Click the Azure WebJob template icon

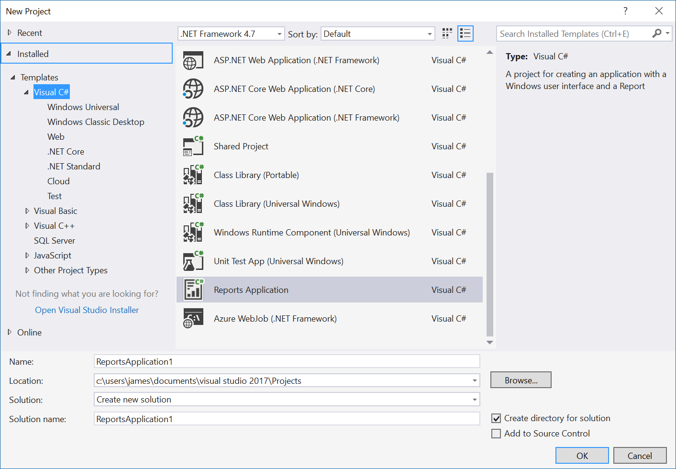(193, 319)
